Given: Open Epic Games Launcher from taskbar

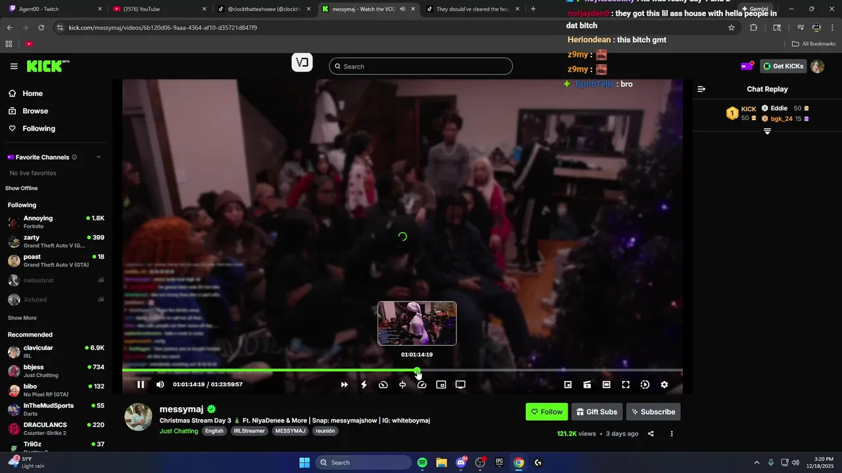Looking at the screenshot, I should 499,462.
